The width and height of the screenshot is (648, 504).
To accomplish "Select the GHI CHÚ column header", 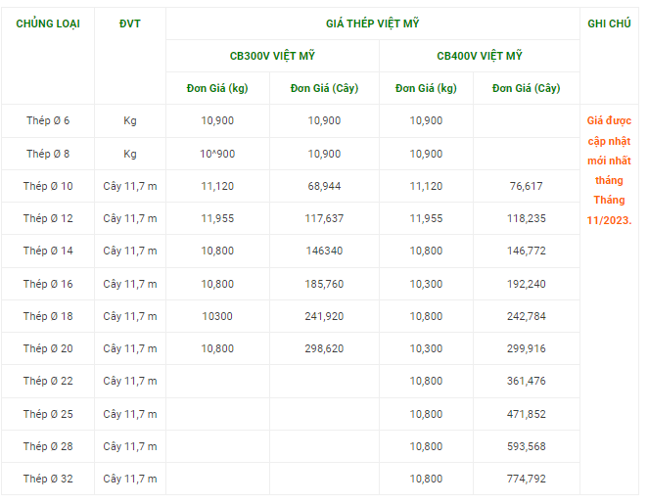I will pos(609,23).
